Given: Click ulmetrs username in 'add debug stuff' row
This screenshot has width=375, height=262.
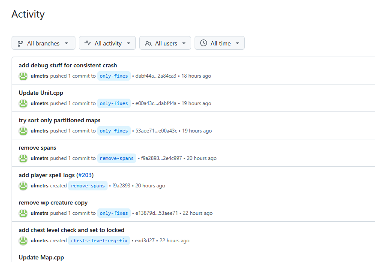Looking at the screenshot, I should [39, 76].
